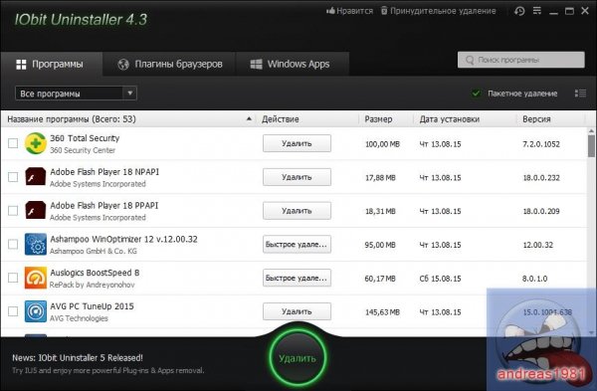This screenshot has width=597, height=391.
Task: Click Удалить for Adobe Flash Player 18 PPAPI
Action: click(x=297, y=211)
